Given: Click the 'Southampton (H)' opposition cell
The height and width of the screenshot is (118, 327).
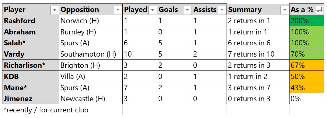Looking at the screenshot, I should coord(91,54).
